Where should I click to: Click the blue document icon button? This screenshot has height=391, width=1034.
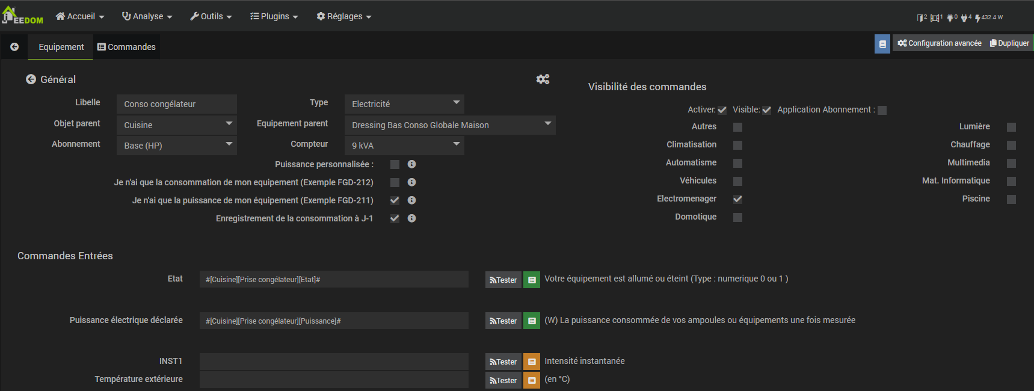(882, 44)
